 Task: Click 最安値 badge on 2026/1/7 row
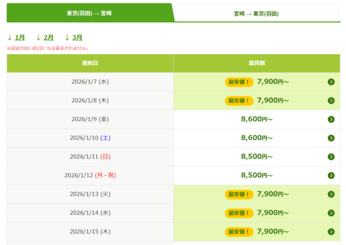pos(239,82)
